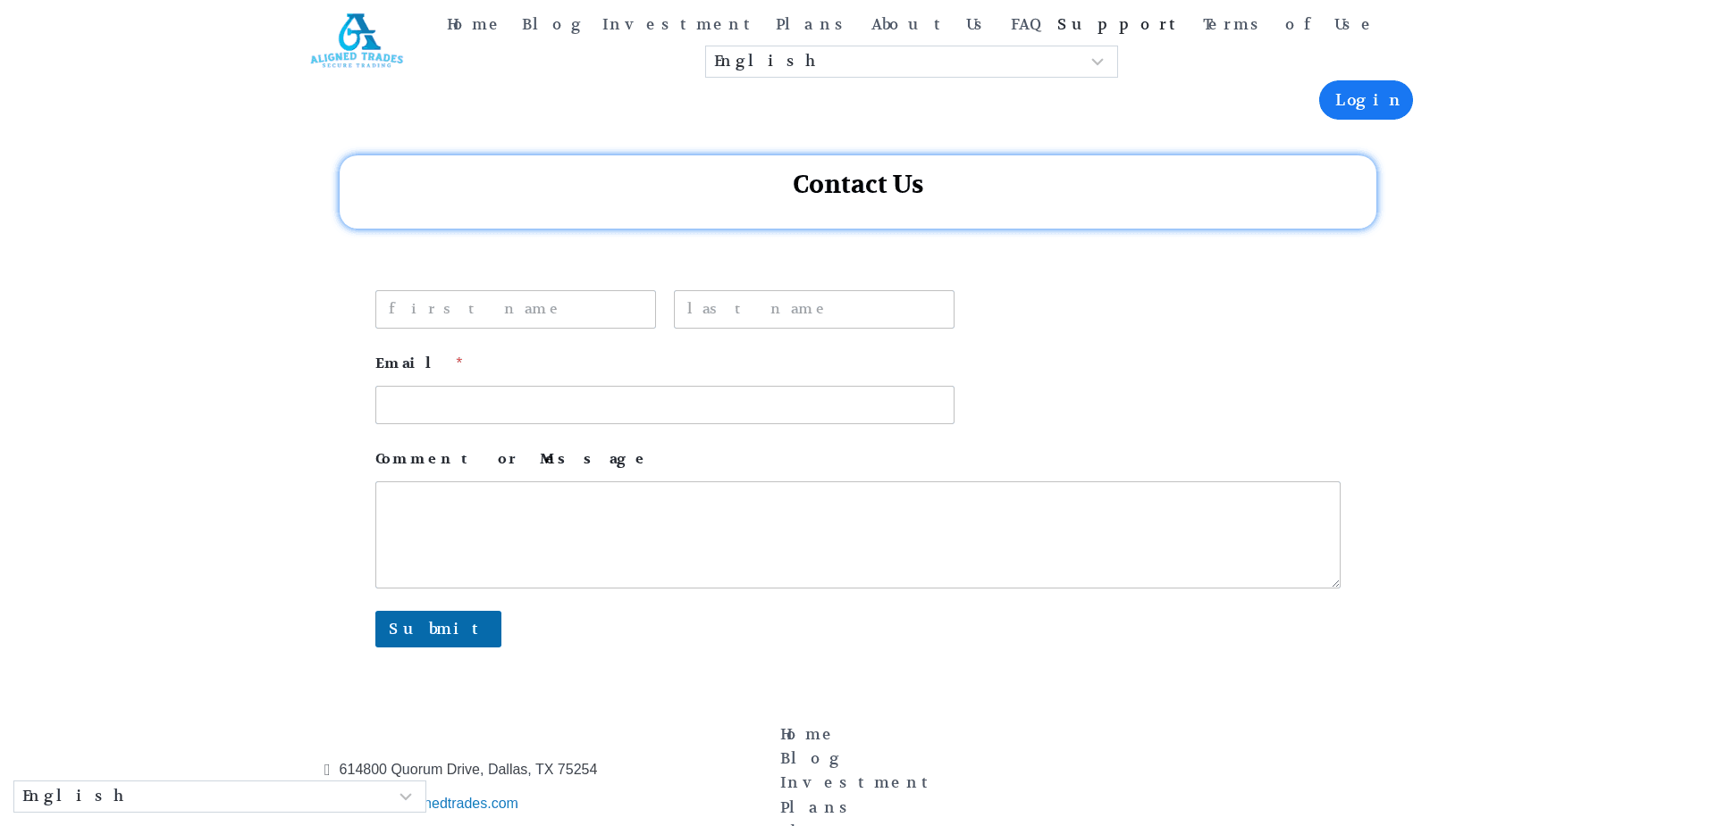Navigate to About Us in the top menu
Image resolution: width=1716 pixels, height=826 pixels.
tap(924, 24)
